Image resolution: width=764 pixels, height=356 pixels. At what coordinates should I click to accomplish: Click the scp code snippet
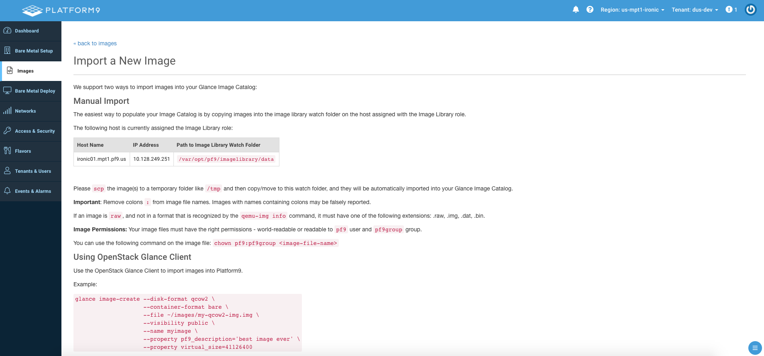[99, 189]
